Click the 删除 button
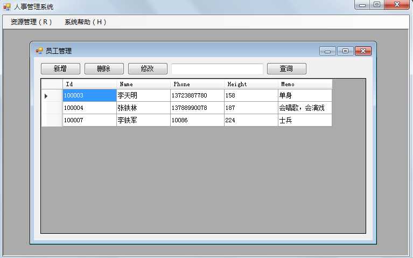Screen dimensions: 413x258 pyautogui.click(x=104, y=68)
